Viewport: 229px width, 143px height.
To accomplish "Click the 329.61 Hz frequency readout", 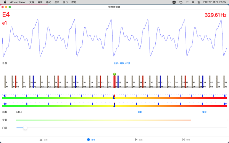I will (x=215, y=15).
